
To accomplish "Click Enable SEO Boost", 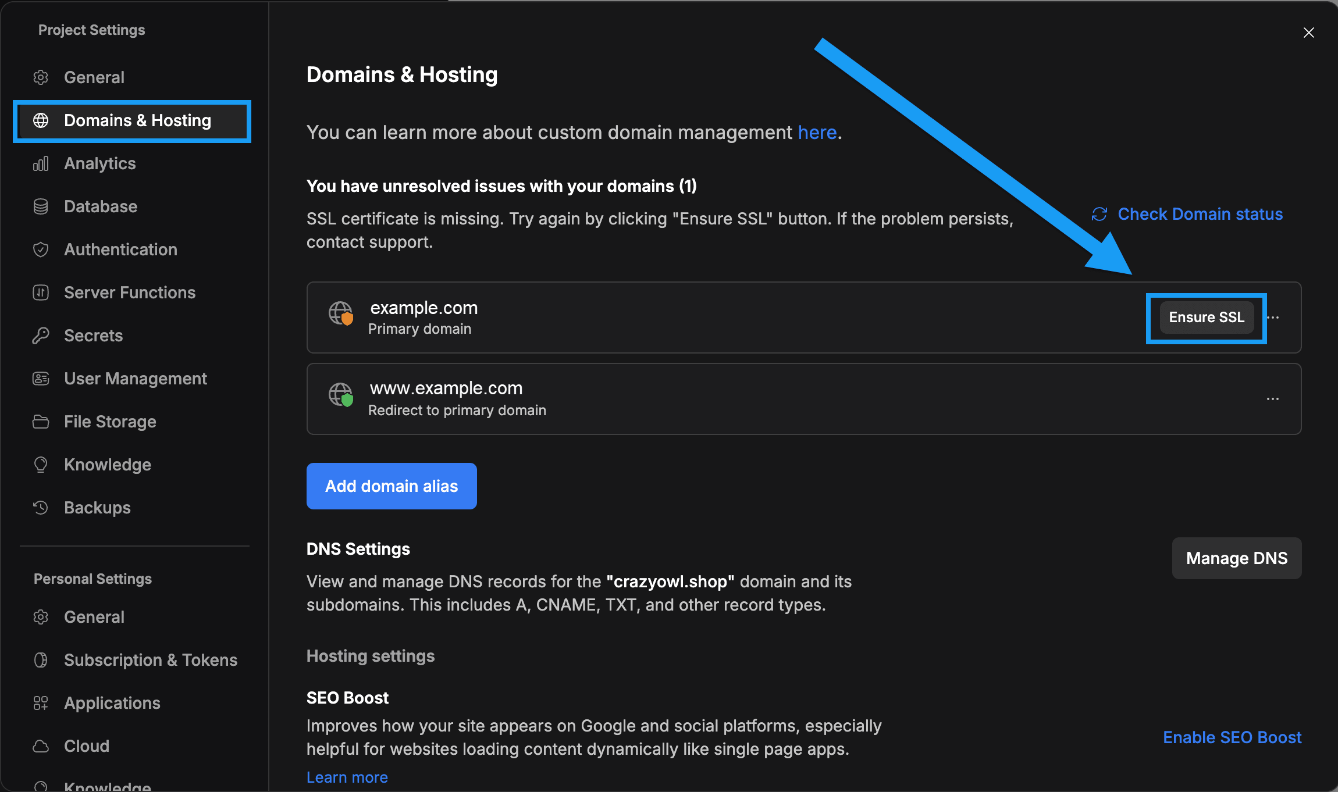I will click(x=1232, y=737).
